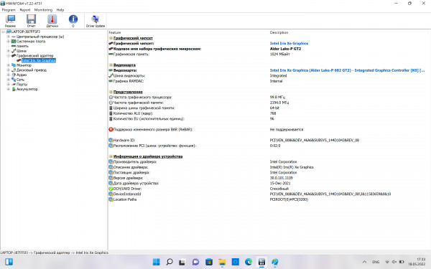
Task: Click the Intel Iris Xe Graphics chipset link
Action: (x=289, y=43)
